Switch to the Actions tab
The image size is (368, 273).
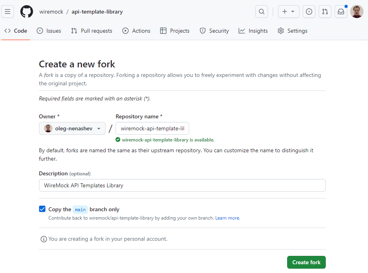[136, 31]
